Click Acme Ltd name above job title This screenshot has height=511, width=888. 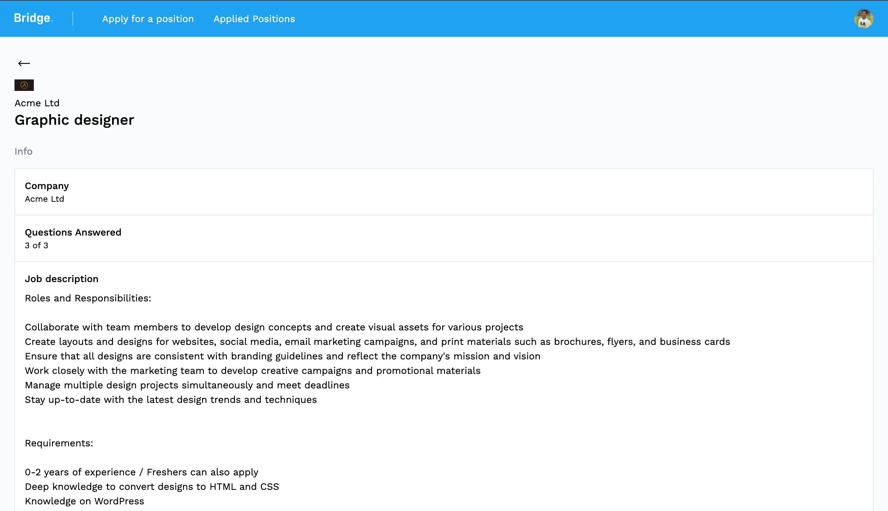pyautogui.click(x=37, y=103)
